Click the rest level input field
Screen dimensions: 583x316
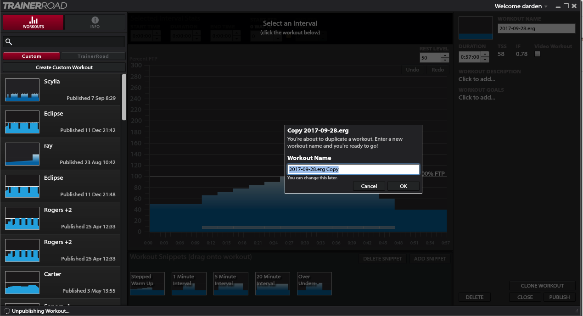coord(430,58)
